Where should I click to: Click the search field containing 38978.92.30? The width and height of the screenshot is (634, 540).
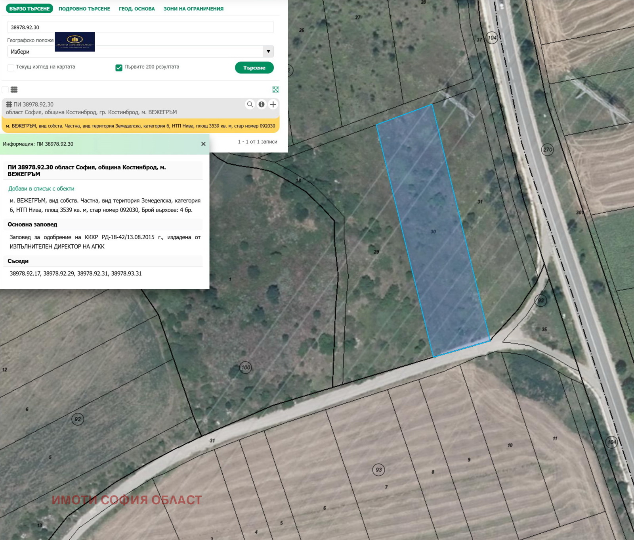[x=140, y=27]
